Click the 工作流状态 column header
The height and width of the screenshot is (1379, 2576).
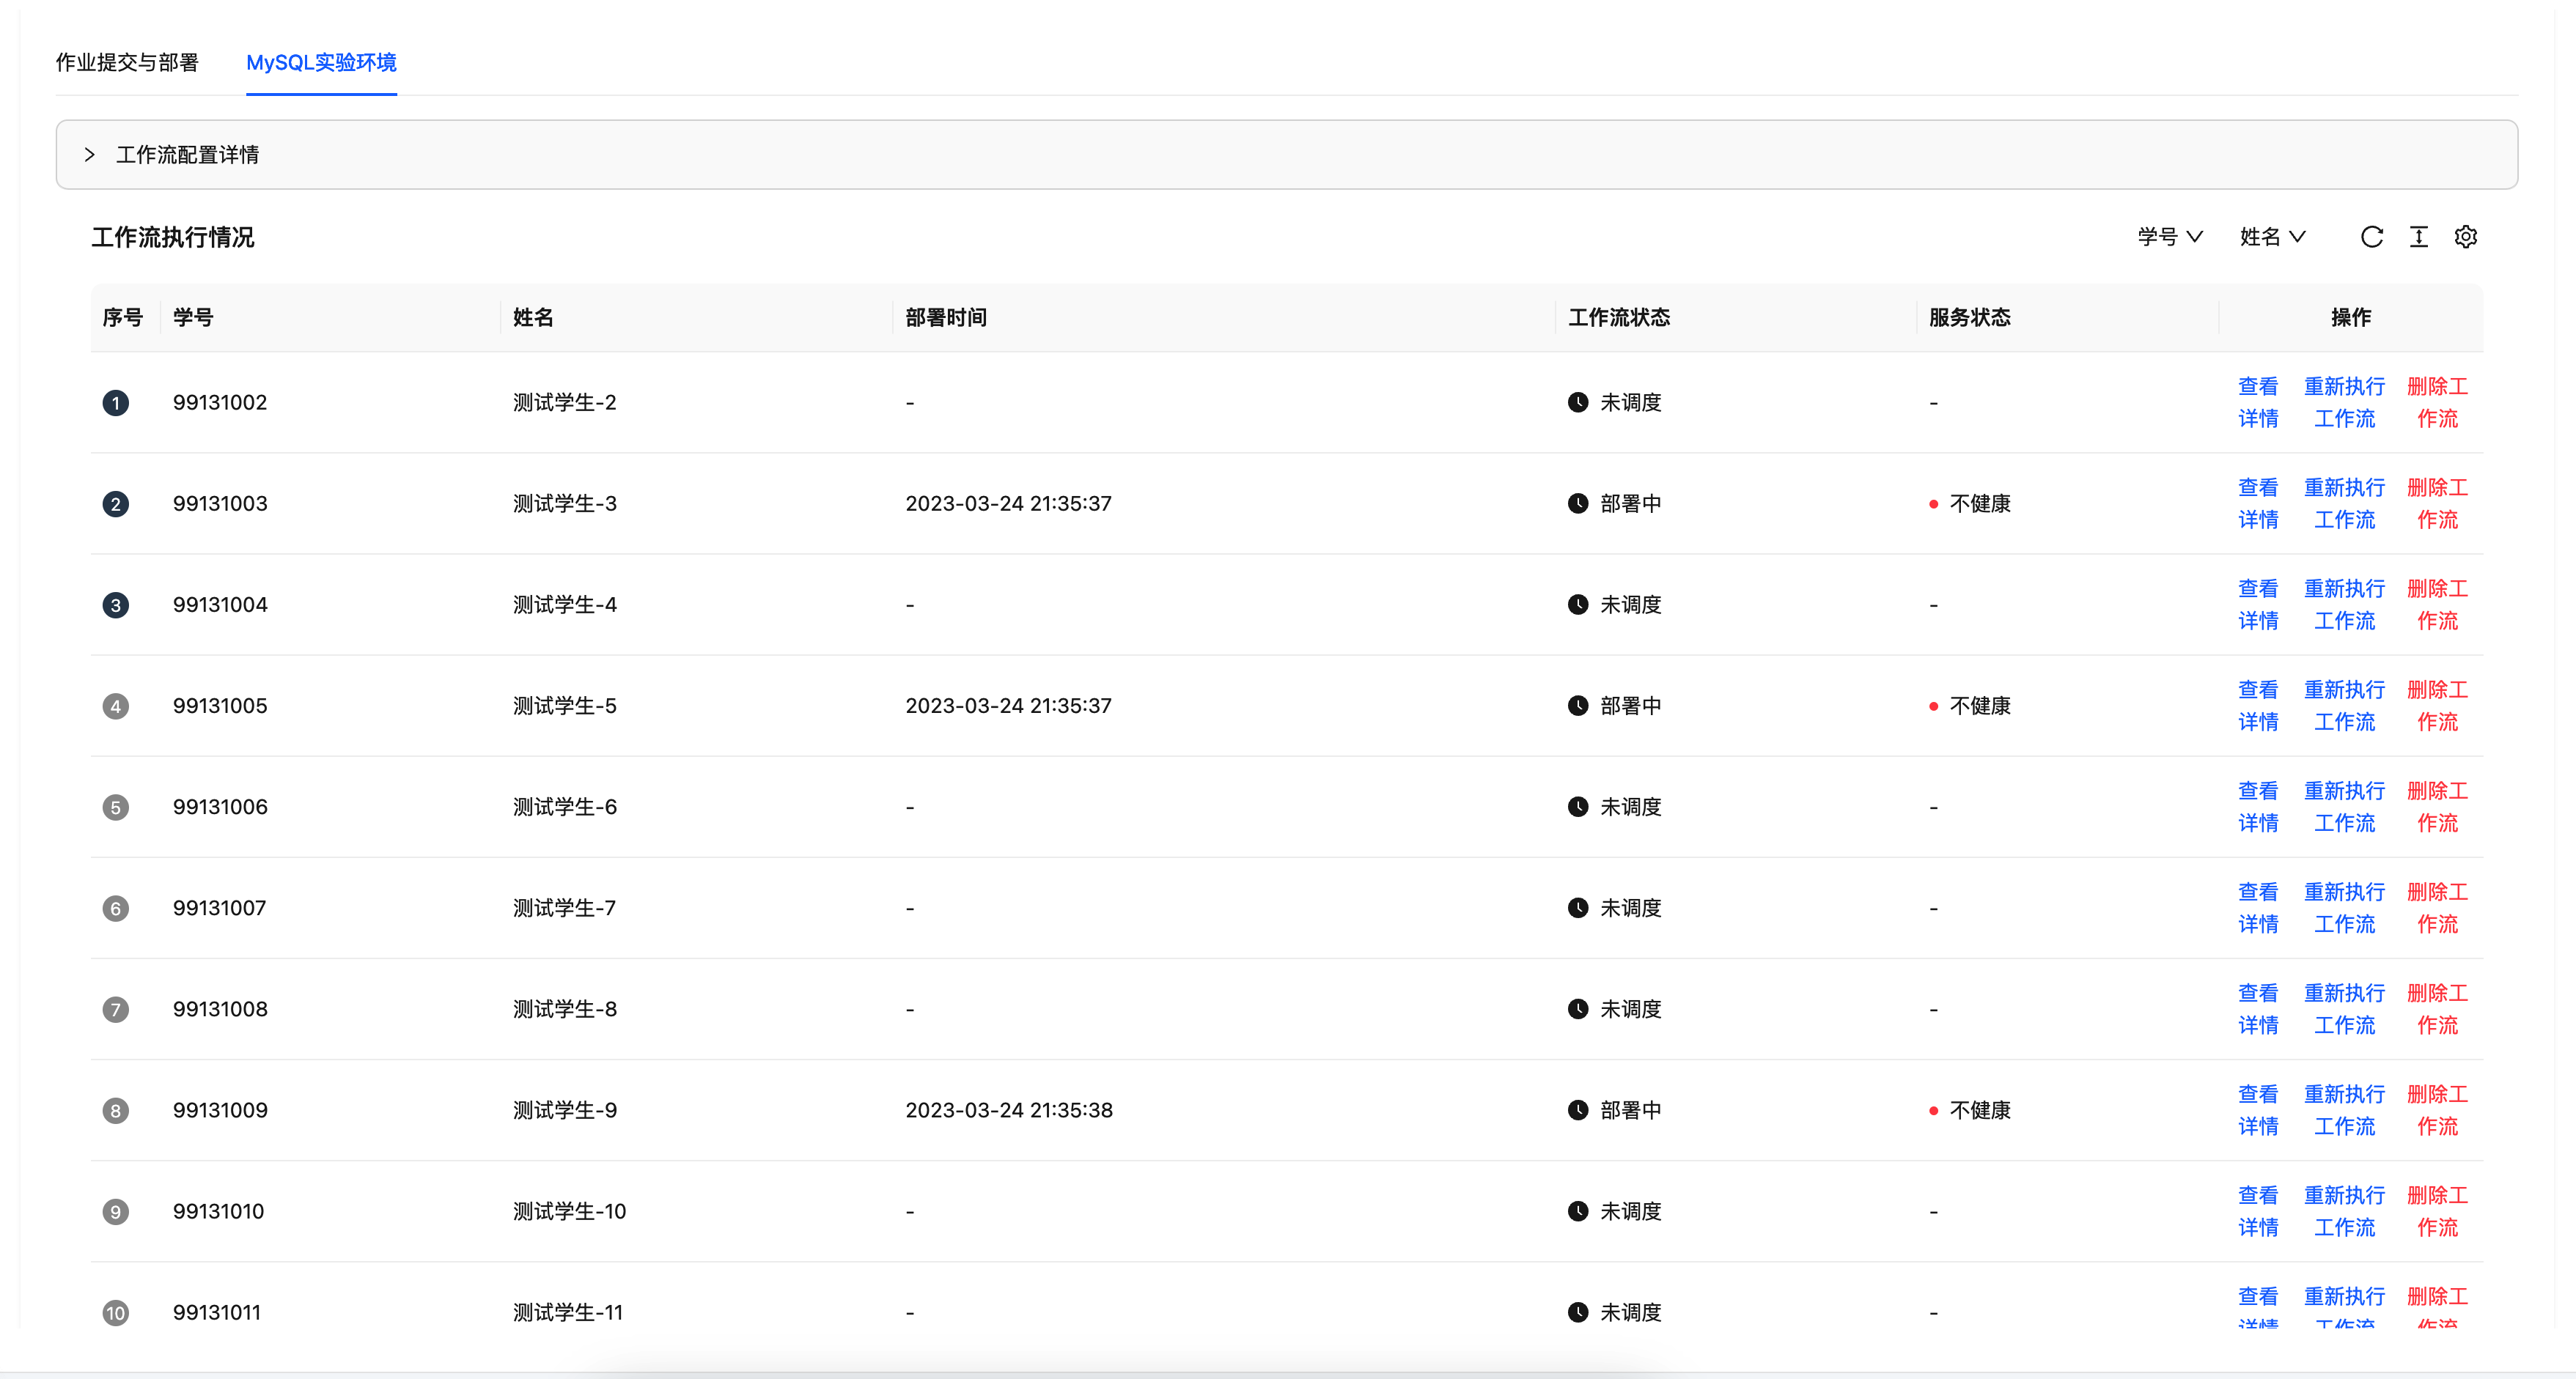tap(1618, 318)
